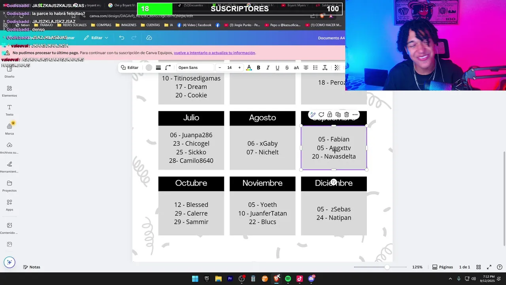Toggle italic formatting
This screenshot has width=506, height=285.
point(268,68)
